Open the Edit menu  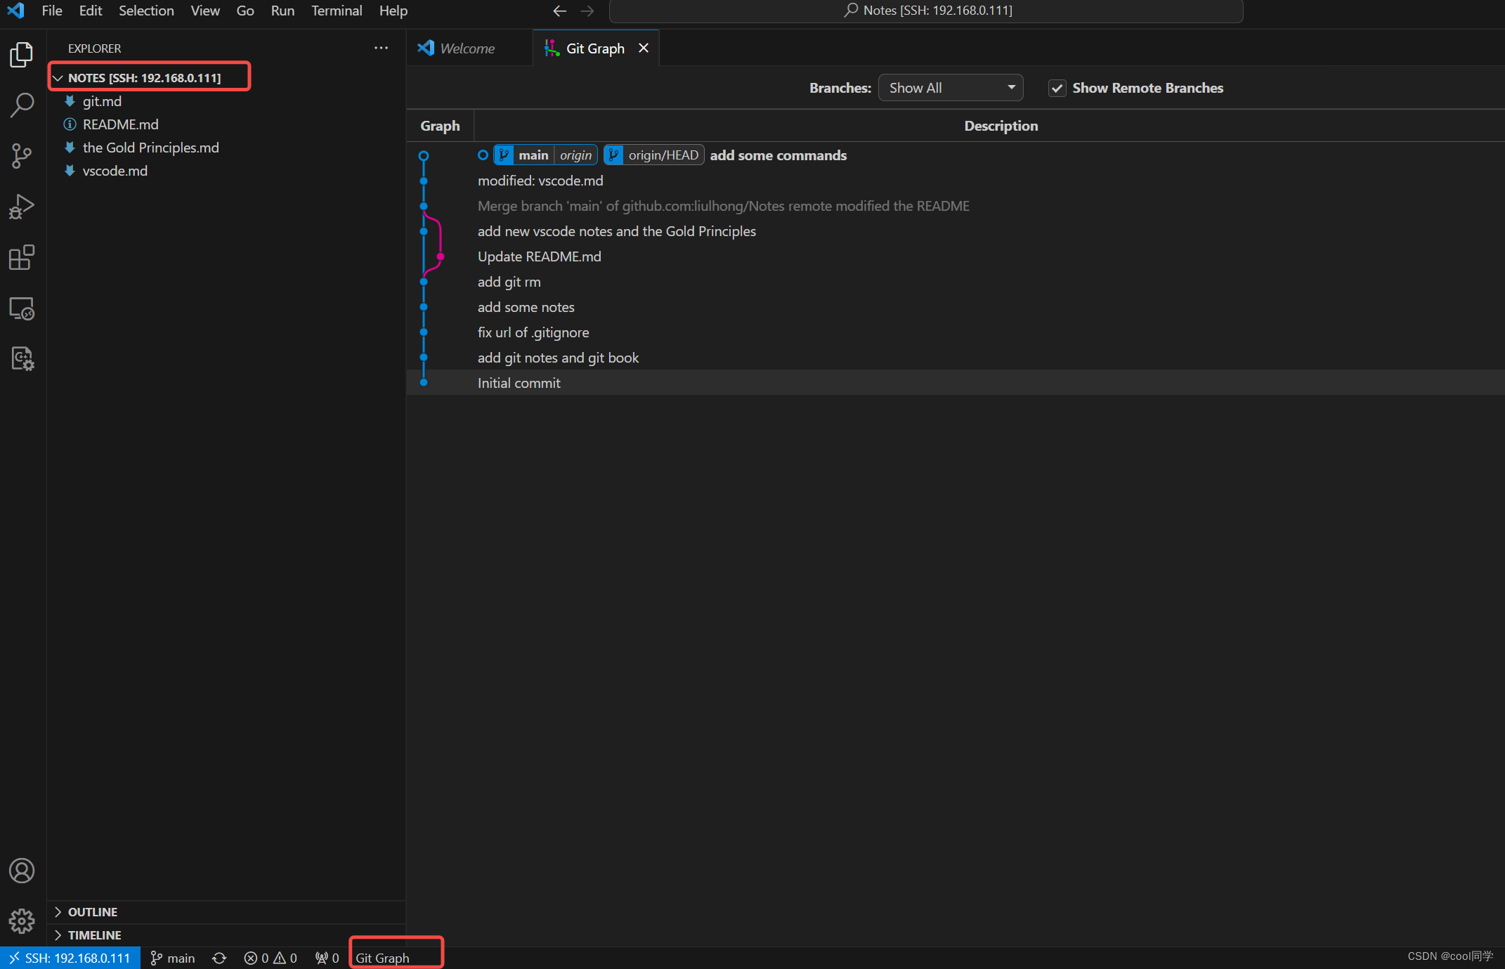click(x=91, y=11)
